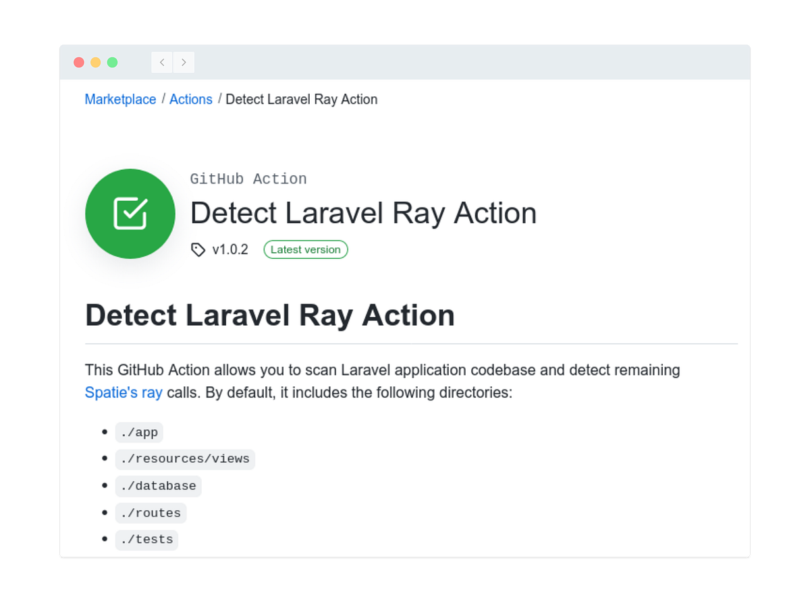Select the ./routes code snippet
The image size is (810, 602).
click(151, 513)
